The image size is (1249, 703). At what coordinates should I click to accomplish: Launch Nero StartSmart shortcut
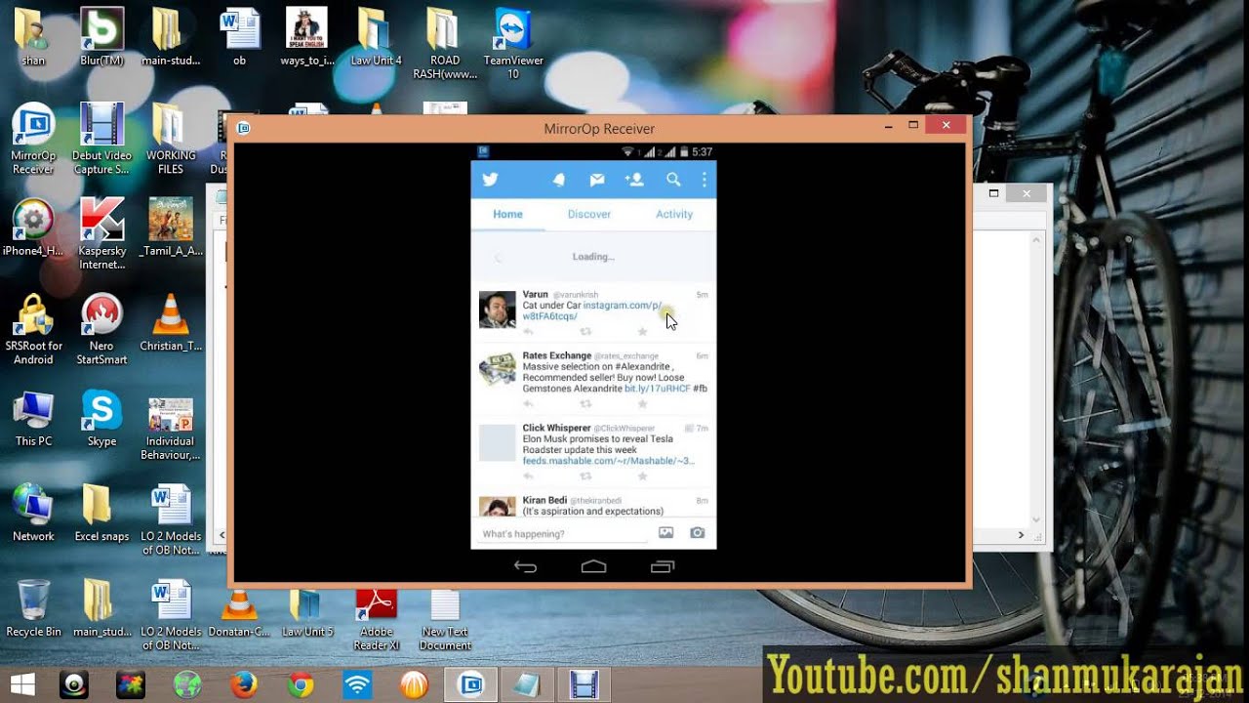101,330
